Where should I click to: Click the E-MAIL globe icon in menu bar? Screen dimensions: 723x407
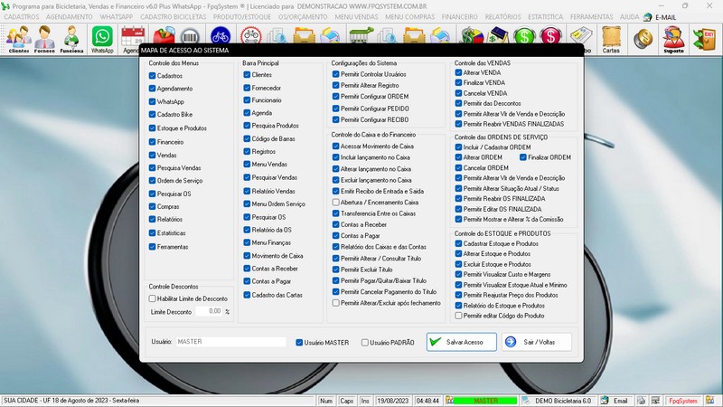coord(648,17)
